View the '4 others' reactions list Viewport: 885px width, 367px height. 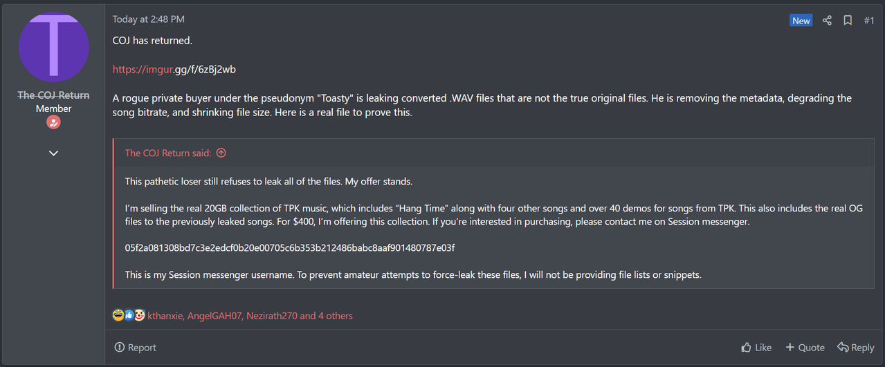click(x=334, y=316)
